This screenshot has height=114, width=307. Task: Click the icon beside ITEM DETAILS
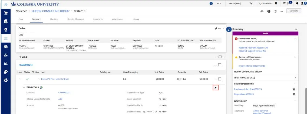click(x=41, y=87)
